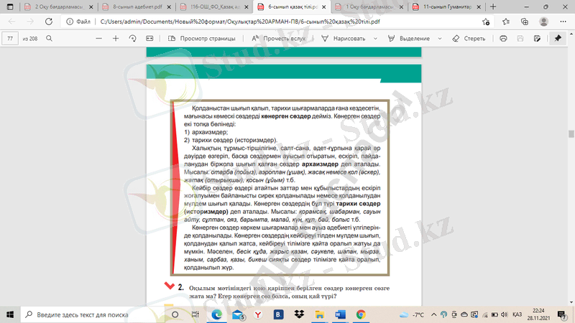Image resolution: width=575 pixels, height=323 pixels.
Task: Open Microsoft Word from the taskbar
Action: (x=340, y=314)
